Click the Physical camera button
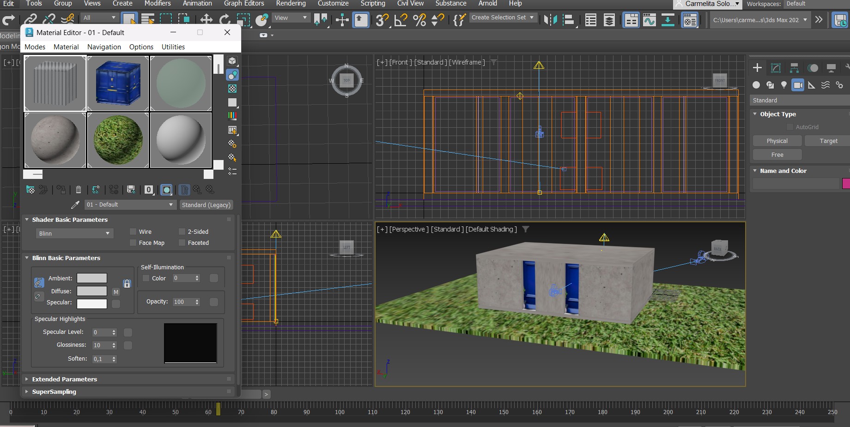The height and width of the screenshot is (427, 850). click(777, 141)
